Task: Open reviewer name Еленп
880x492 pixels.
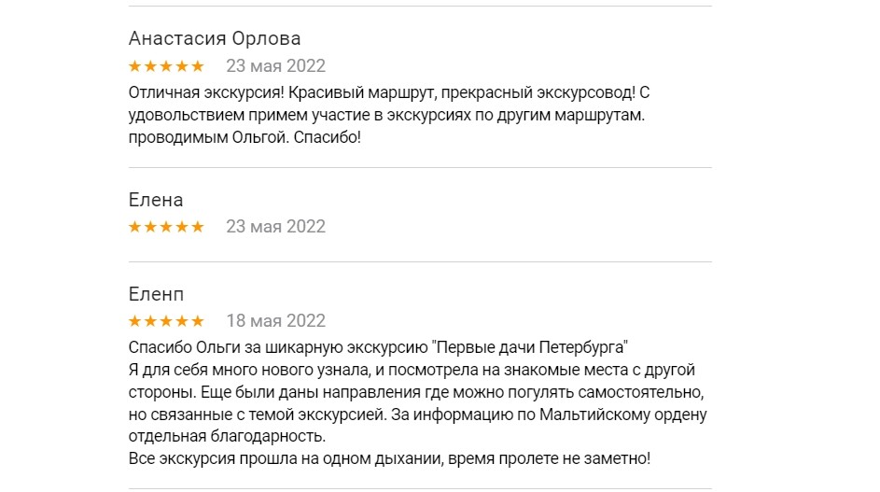Action: pos(156,294)
